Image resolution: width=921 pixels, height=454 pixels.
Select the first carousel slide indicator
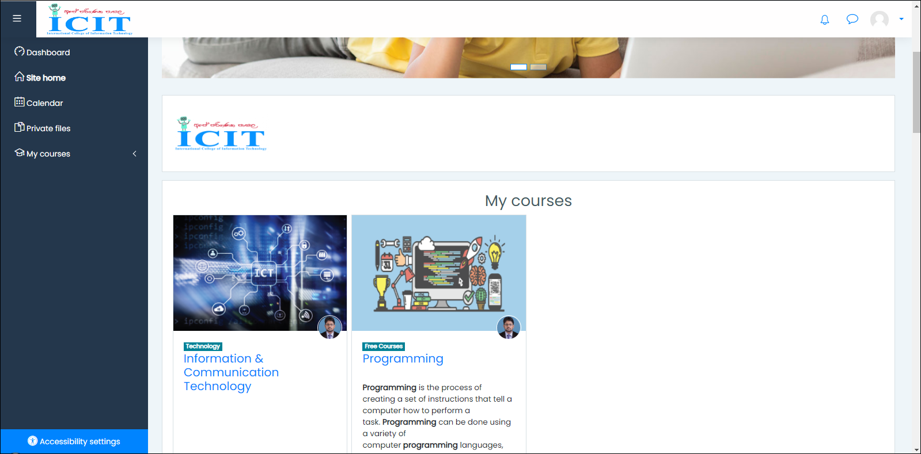(518, 67)
